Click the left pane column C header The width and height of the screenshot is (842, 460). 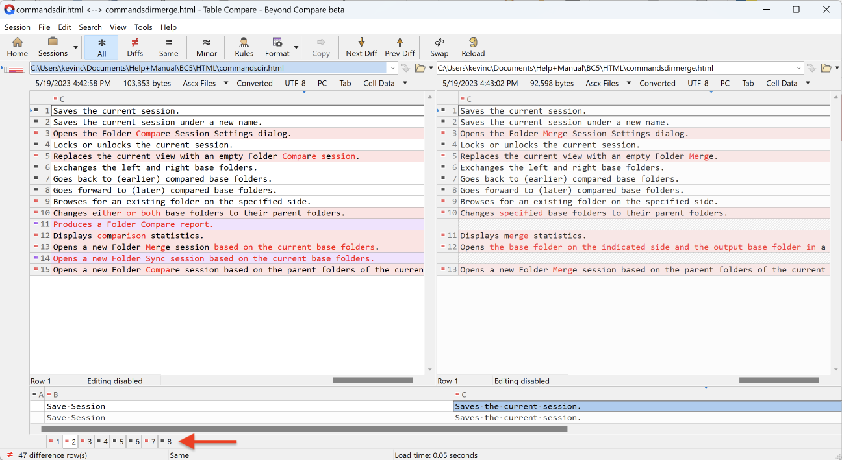tap(238, 99)
